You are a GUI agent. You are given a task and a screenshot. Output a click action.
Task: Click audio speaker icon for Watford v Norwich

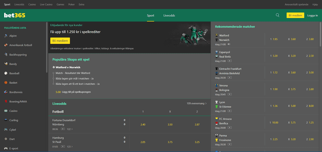point(229,44)
